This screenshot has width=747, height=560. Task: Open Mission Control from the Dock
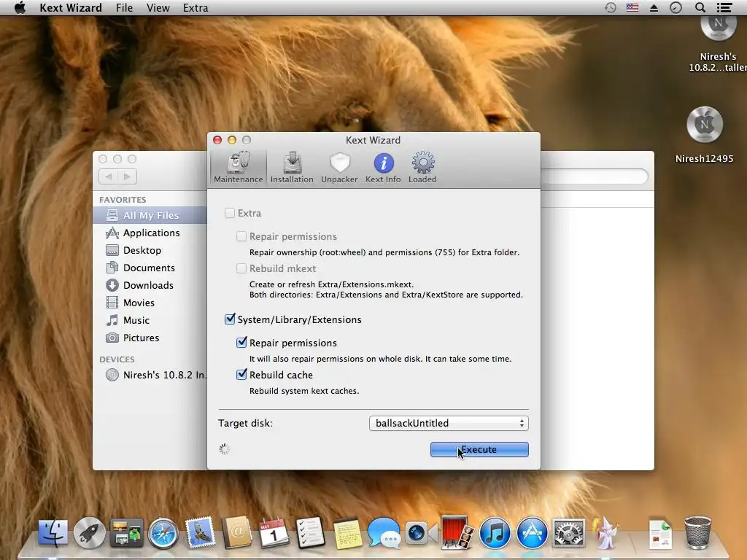point(126,532)
